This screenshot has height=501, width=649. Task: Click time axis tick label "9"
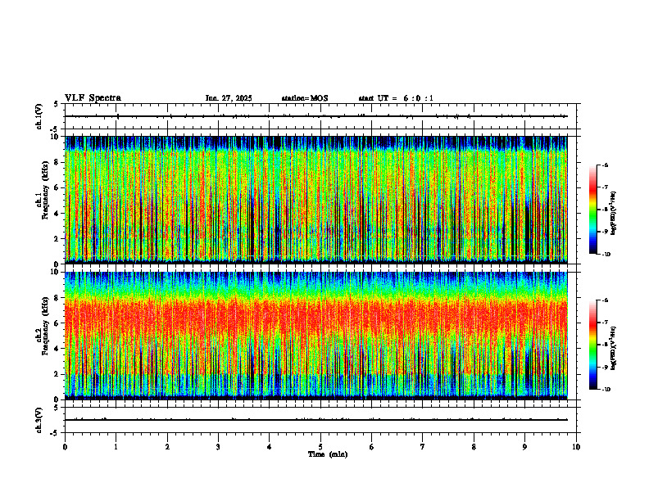524,447
